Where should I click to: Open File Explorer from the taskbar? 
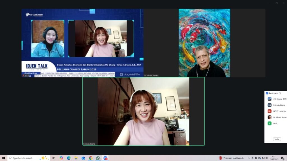pyautogui.click(x=76, y=158)
